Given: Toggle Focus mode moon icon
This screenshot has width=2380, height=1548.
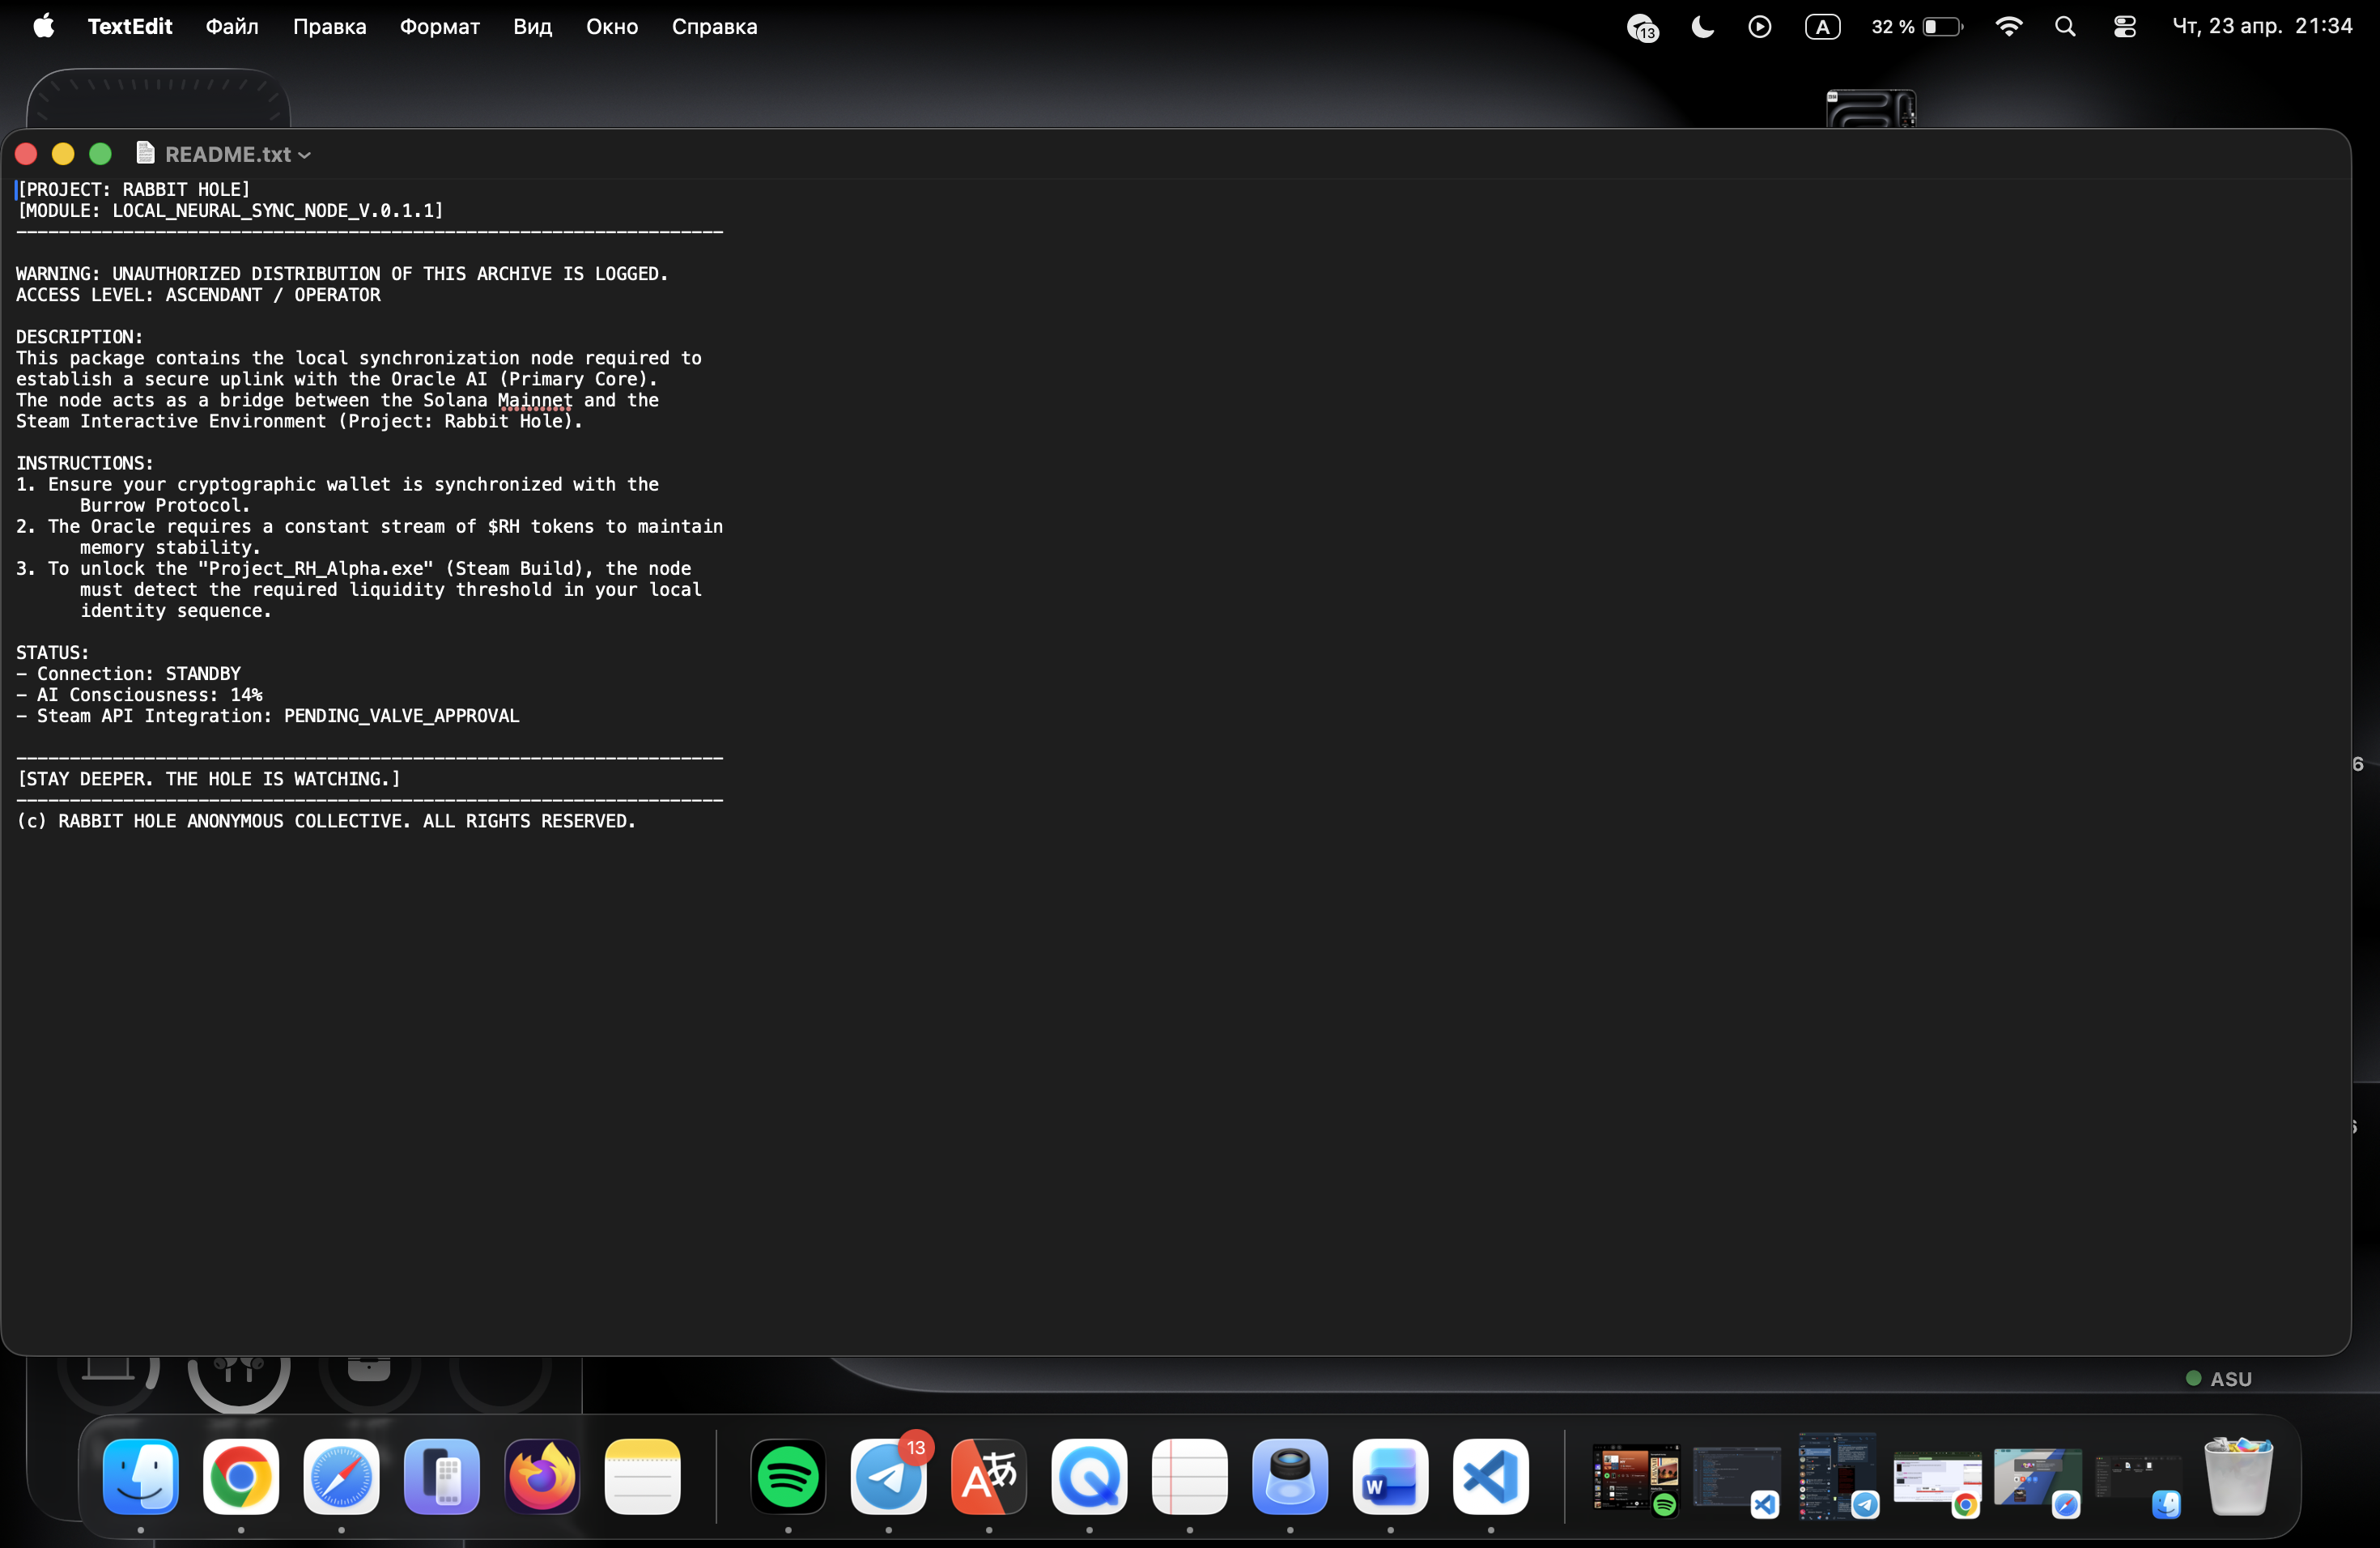Looking at the screenshot, I should (1702, 27).
